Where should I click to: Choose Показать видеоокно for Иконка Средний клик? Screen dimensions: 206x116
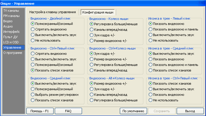(x=166, y=59)
